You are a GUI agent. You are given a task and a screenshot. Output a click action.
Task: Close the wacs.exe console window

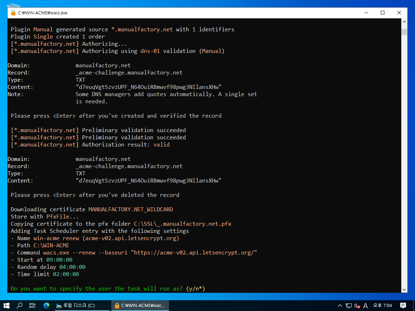399,13
